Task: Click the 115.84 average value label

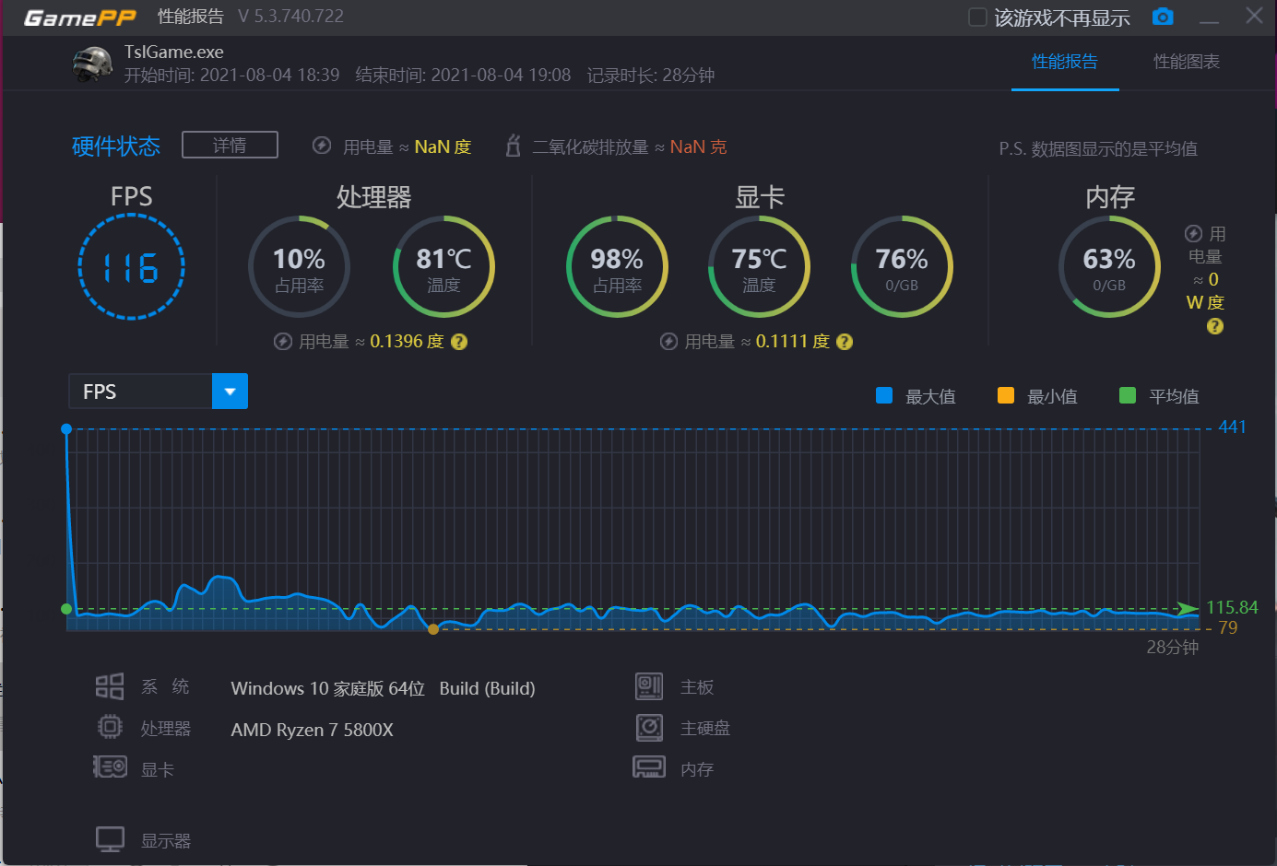Action: pyautogui.click(x=1232, y=607)
